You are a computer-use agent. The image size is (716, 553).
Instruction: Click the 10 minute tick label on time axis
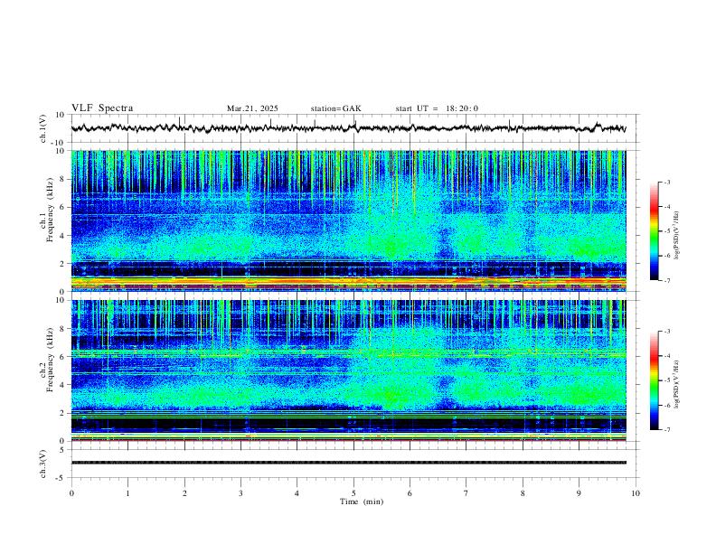(636, 493)
